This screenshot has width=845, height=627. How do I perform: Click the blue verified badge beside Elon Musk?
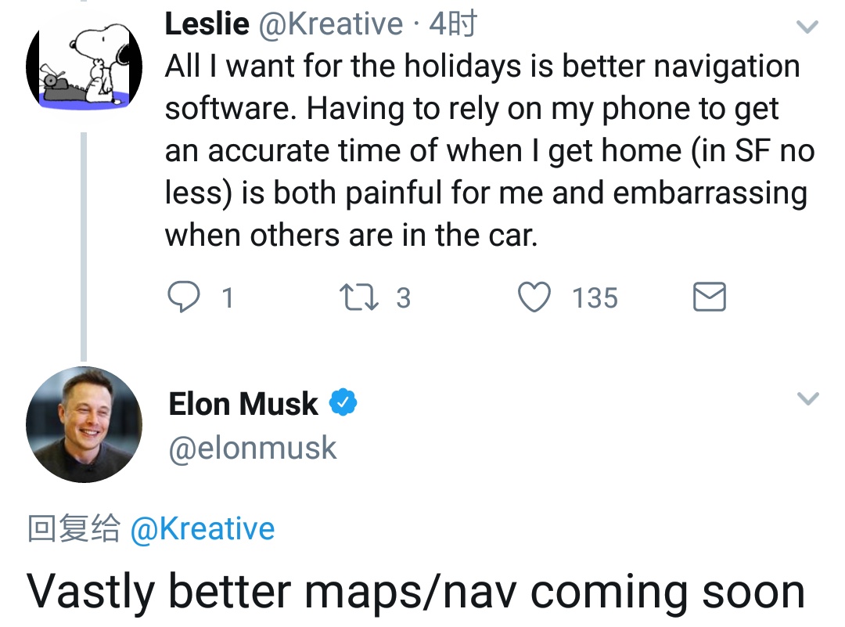343,402
